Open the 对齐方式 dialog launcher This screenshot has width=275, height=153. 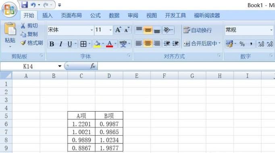pyautogui.click(x=219, y=55)
